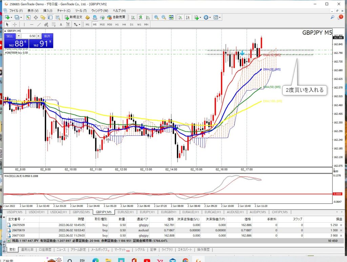Open the red notification alert icon
The width and height of the screenshot is (347, 262).
point(340,17)
